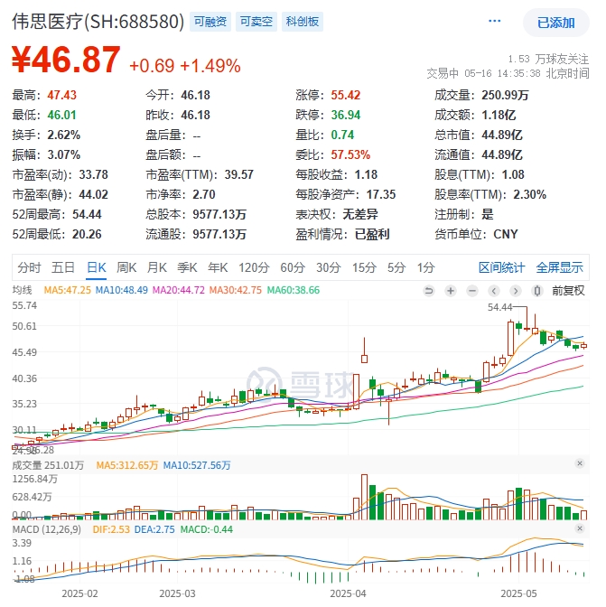Click the MA60:38.66 legend label
Viewport: 606px width, 607px height.
[x=294, y=290]
